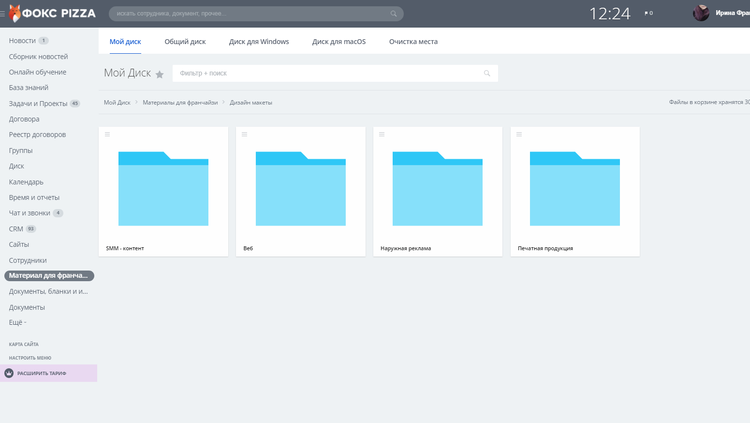Open the menu icon on Наружная реклама card
Image resolution: width=750 pixels, height=423 pixels.
(x=382, y=135)
